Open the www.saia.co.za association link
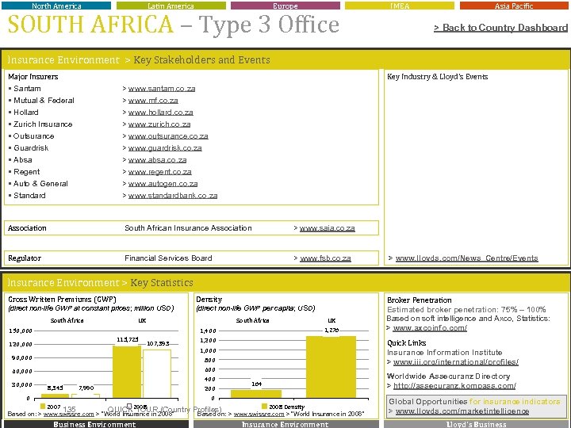Viewport: 571px width, 428px height. (x=327, y=228)
